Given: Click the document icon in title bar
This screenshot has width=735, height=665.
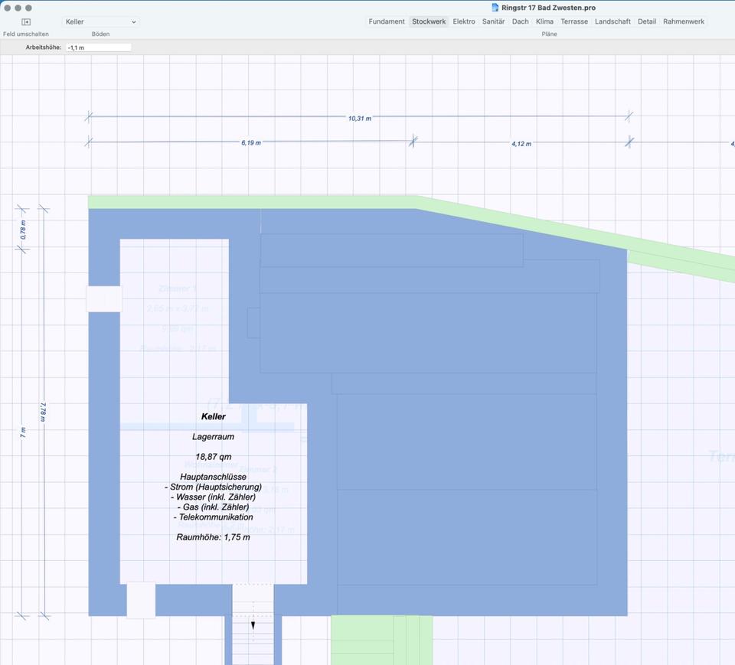Looking at the screenshot, I should [x=495, y=8].
